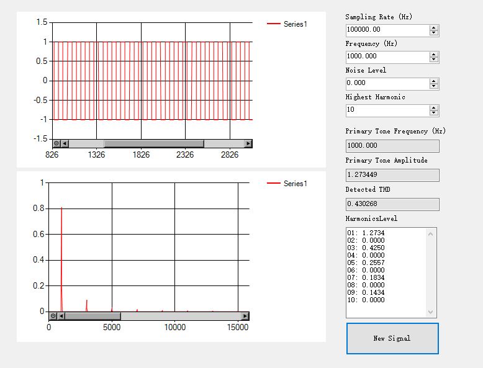Click the HarmonicsLevel label
The width and height of the screenshot is (483, 368).
[371, 218]
